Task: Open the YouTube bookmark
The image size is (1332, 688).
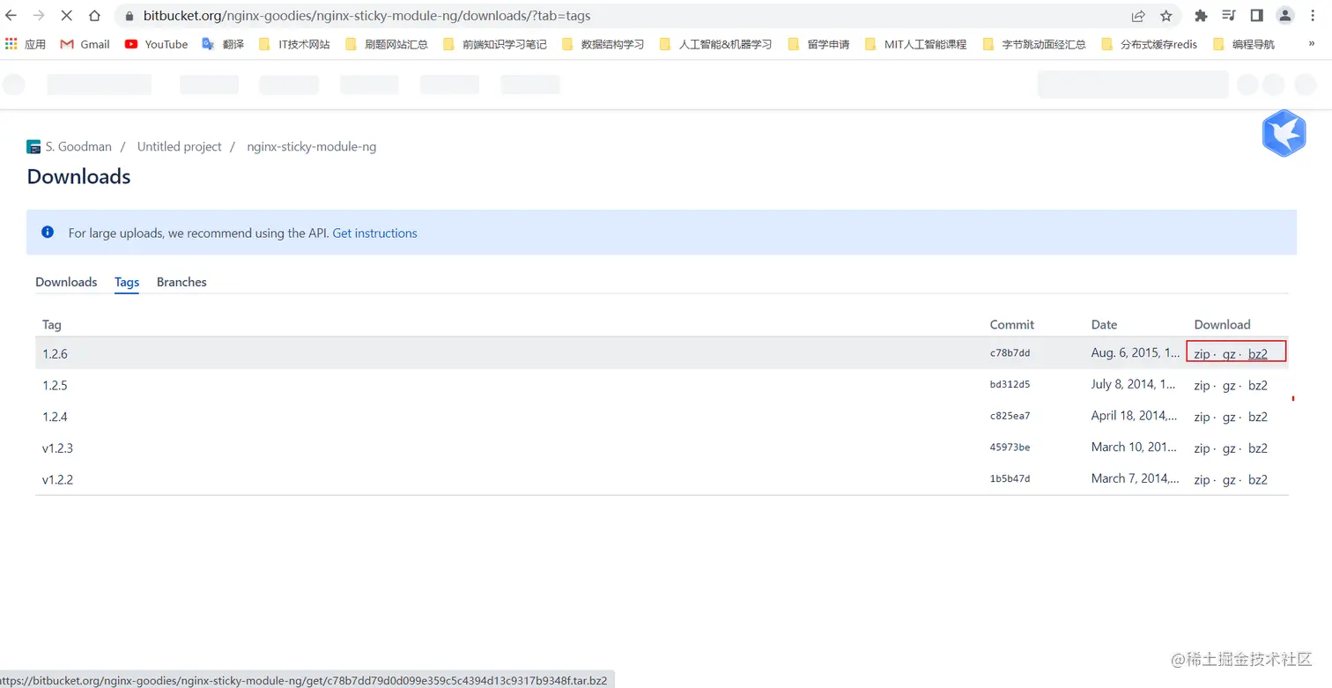Action: coord(156,44)
